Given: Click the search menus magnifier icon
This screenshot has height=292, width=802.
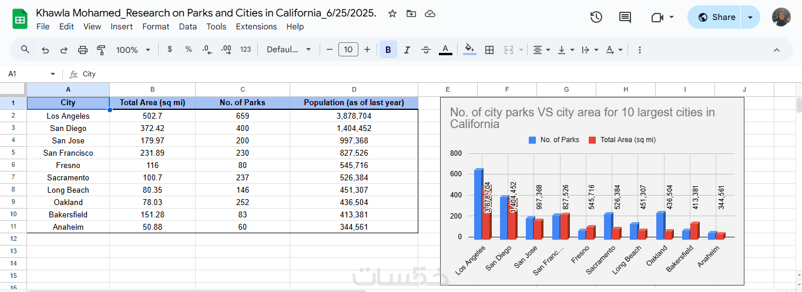Looking at the screenshot, I should [x=25, y=49].
